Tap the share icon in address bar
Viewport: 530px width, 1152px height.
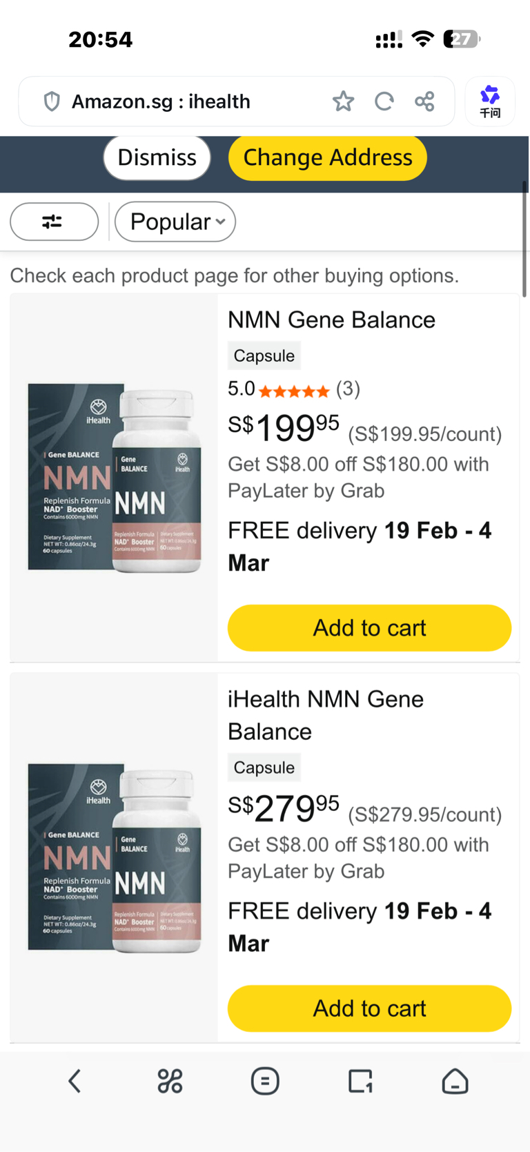coord(424,101)
